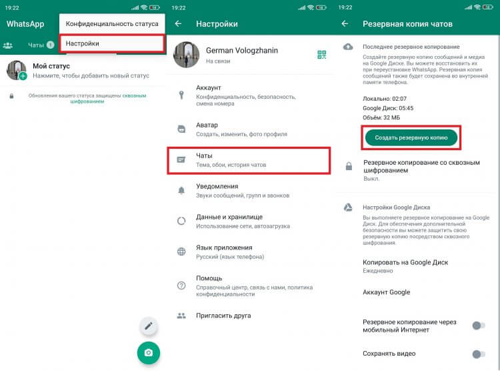Screen dimensions: 500x371
Task: Tap the storage circle icon
Action: click(181, 221)
